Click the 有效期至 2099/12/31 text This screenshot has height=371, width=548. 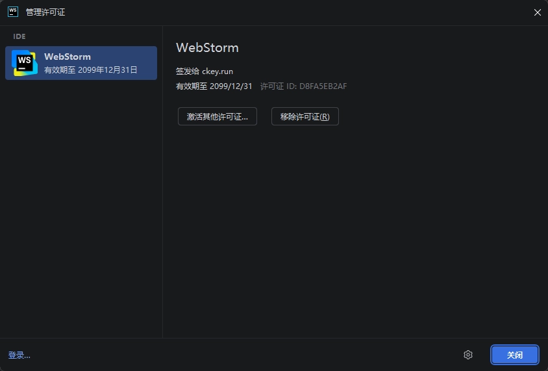tap(214, 86)
